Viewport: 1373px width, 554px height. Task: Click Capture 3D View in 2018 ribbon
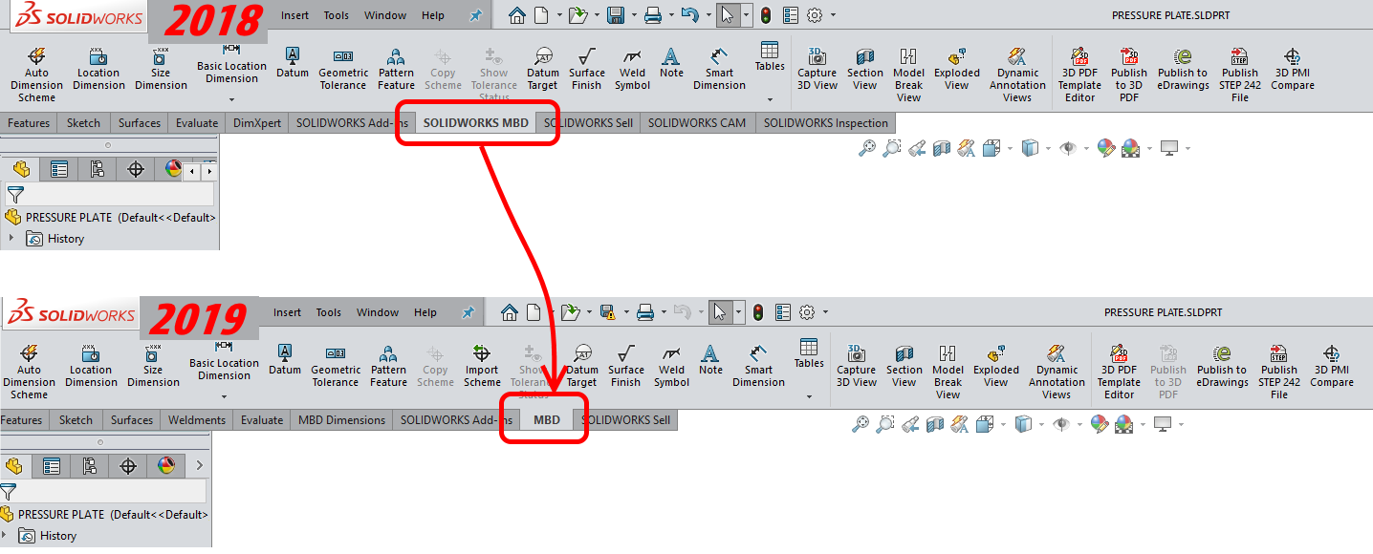pyautogui.click(x=817, y=69)
